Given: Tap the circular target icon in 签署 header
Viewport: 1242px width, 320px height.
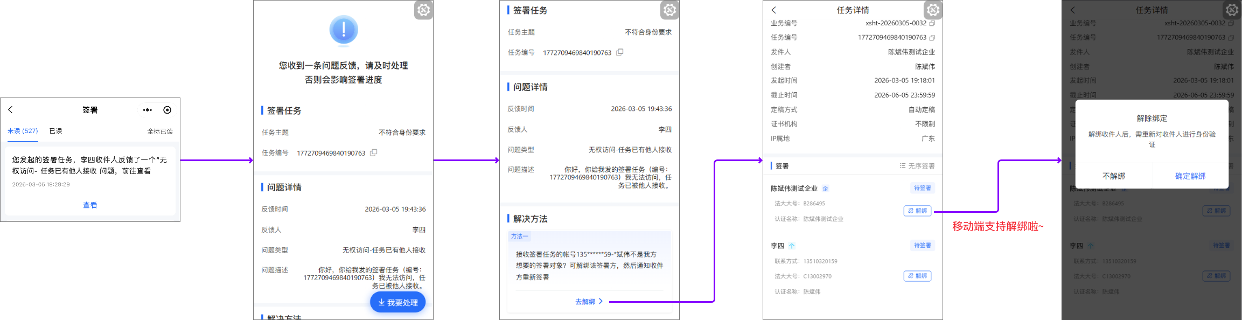Looking at the screenshot, I should tap(168, 110).
